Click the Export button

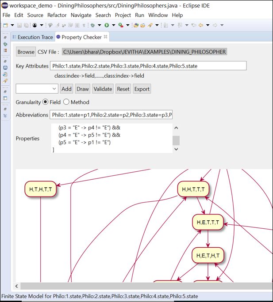click(x=142, y=89)
